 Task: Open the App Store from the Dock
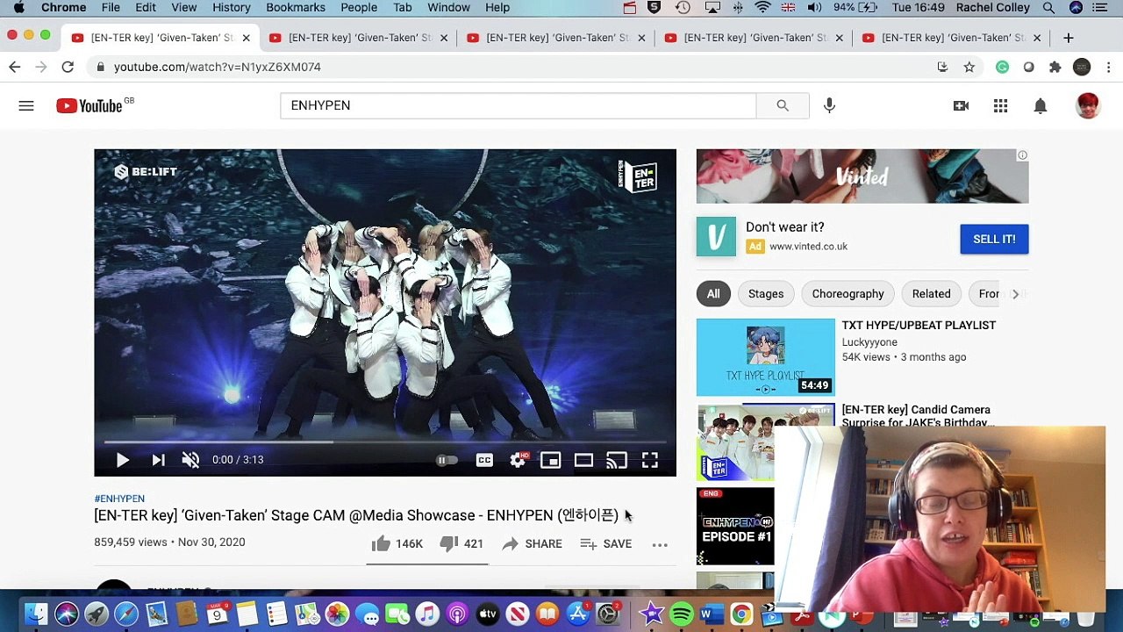pos(578,614)
